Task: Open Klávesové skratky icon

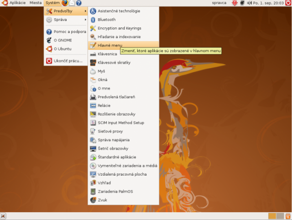Action: (93, 63)
